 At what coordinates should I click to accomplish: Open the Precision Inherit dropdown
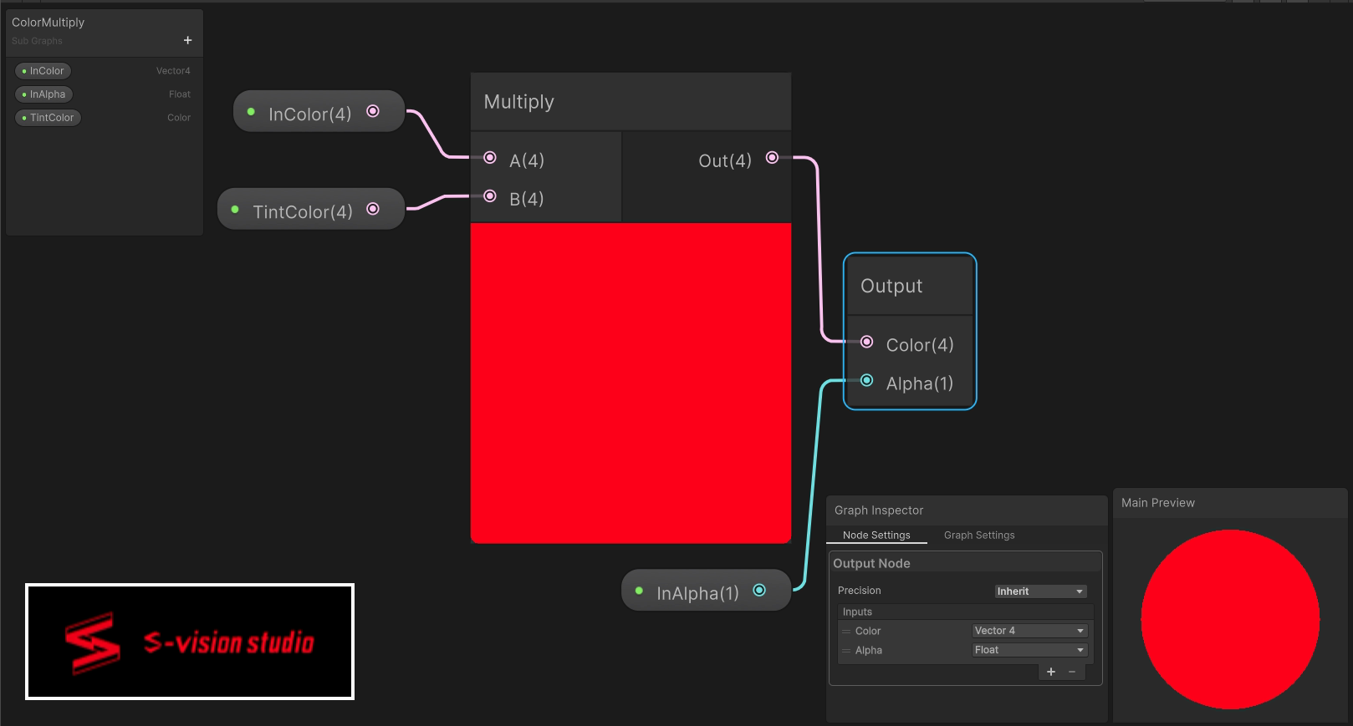(1040, 591)
